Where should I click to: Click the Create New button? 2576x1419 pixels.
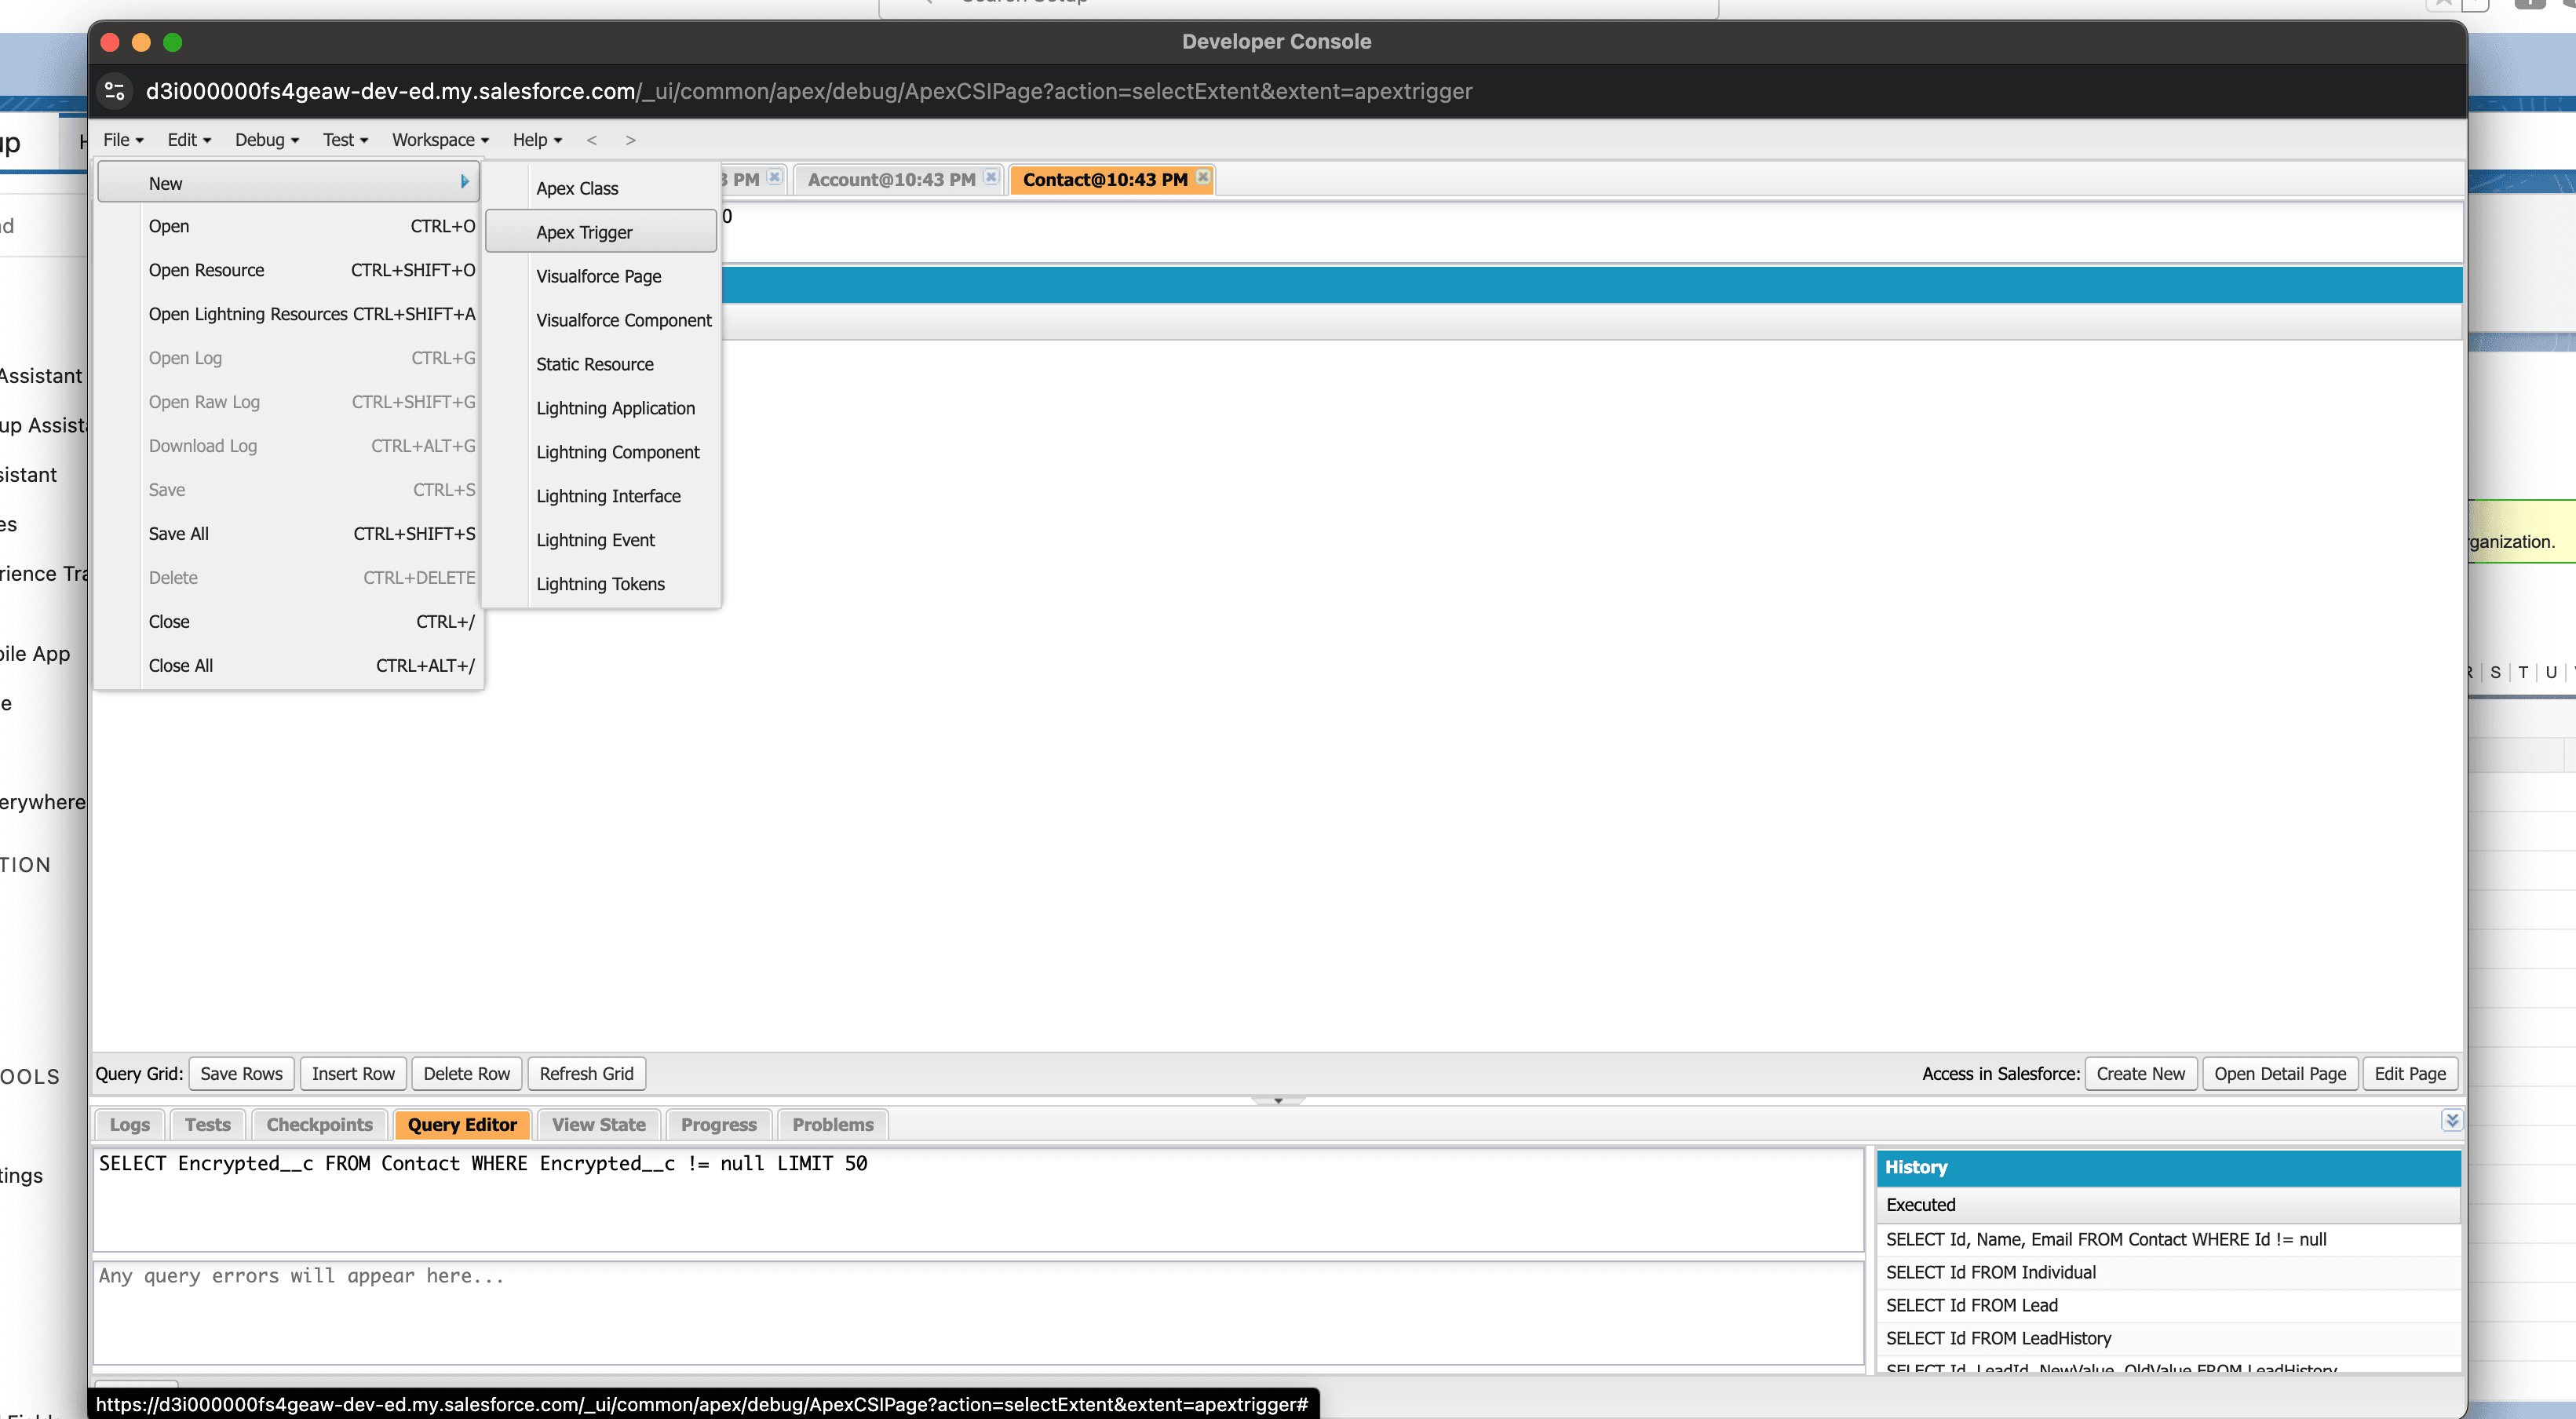(x=2140, y=1073)
